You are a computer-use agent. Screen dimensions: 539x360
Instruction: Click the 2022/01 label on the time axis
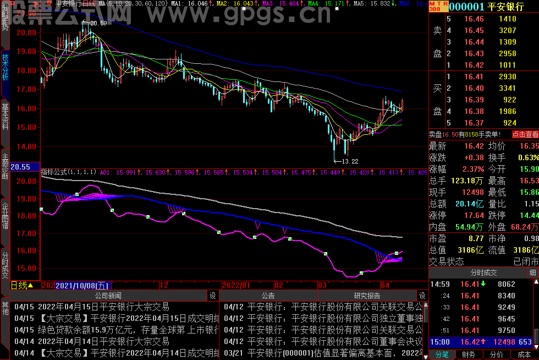coord(236,285)
